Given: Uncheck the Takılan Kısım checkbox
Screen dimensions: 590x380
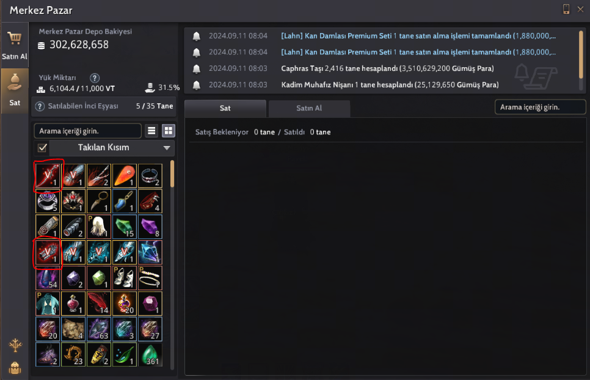Looking at the screenshot, I should point(42,147).
